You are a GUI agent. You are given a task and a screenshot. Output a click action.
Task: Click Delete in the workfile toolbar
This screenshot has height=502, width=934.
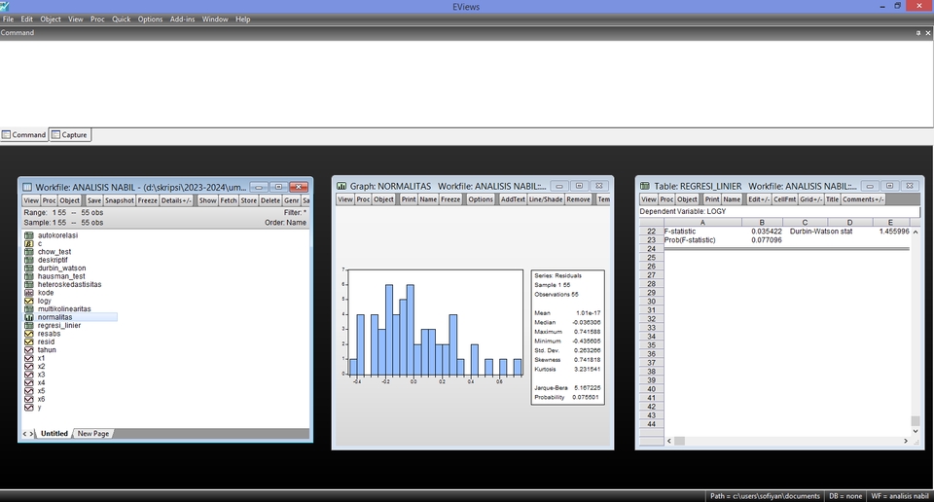(x=269, y=200)
